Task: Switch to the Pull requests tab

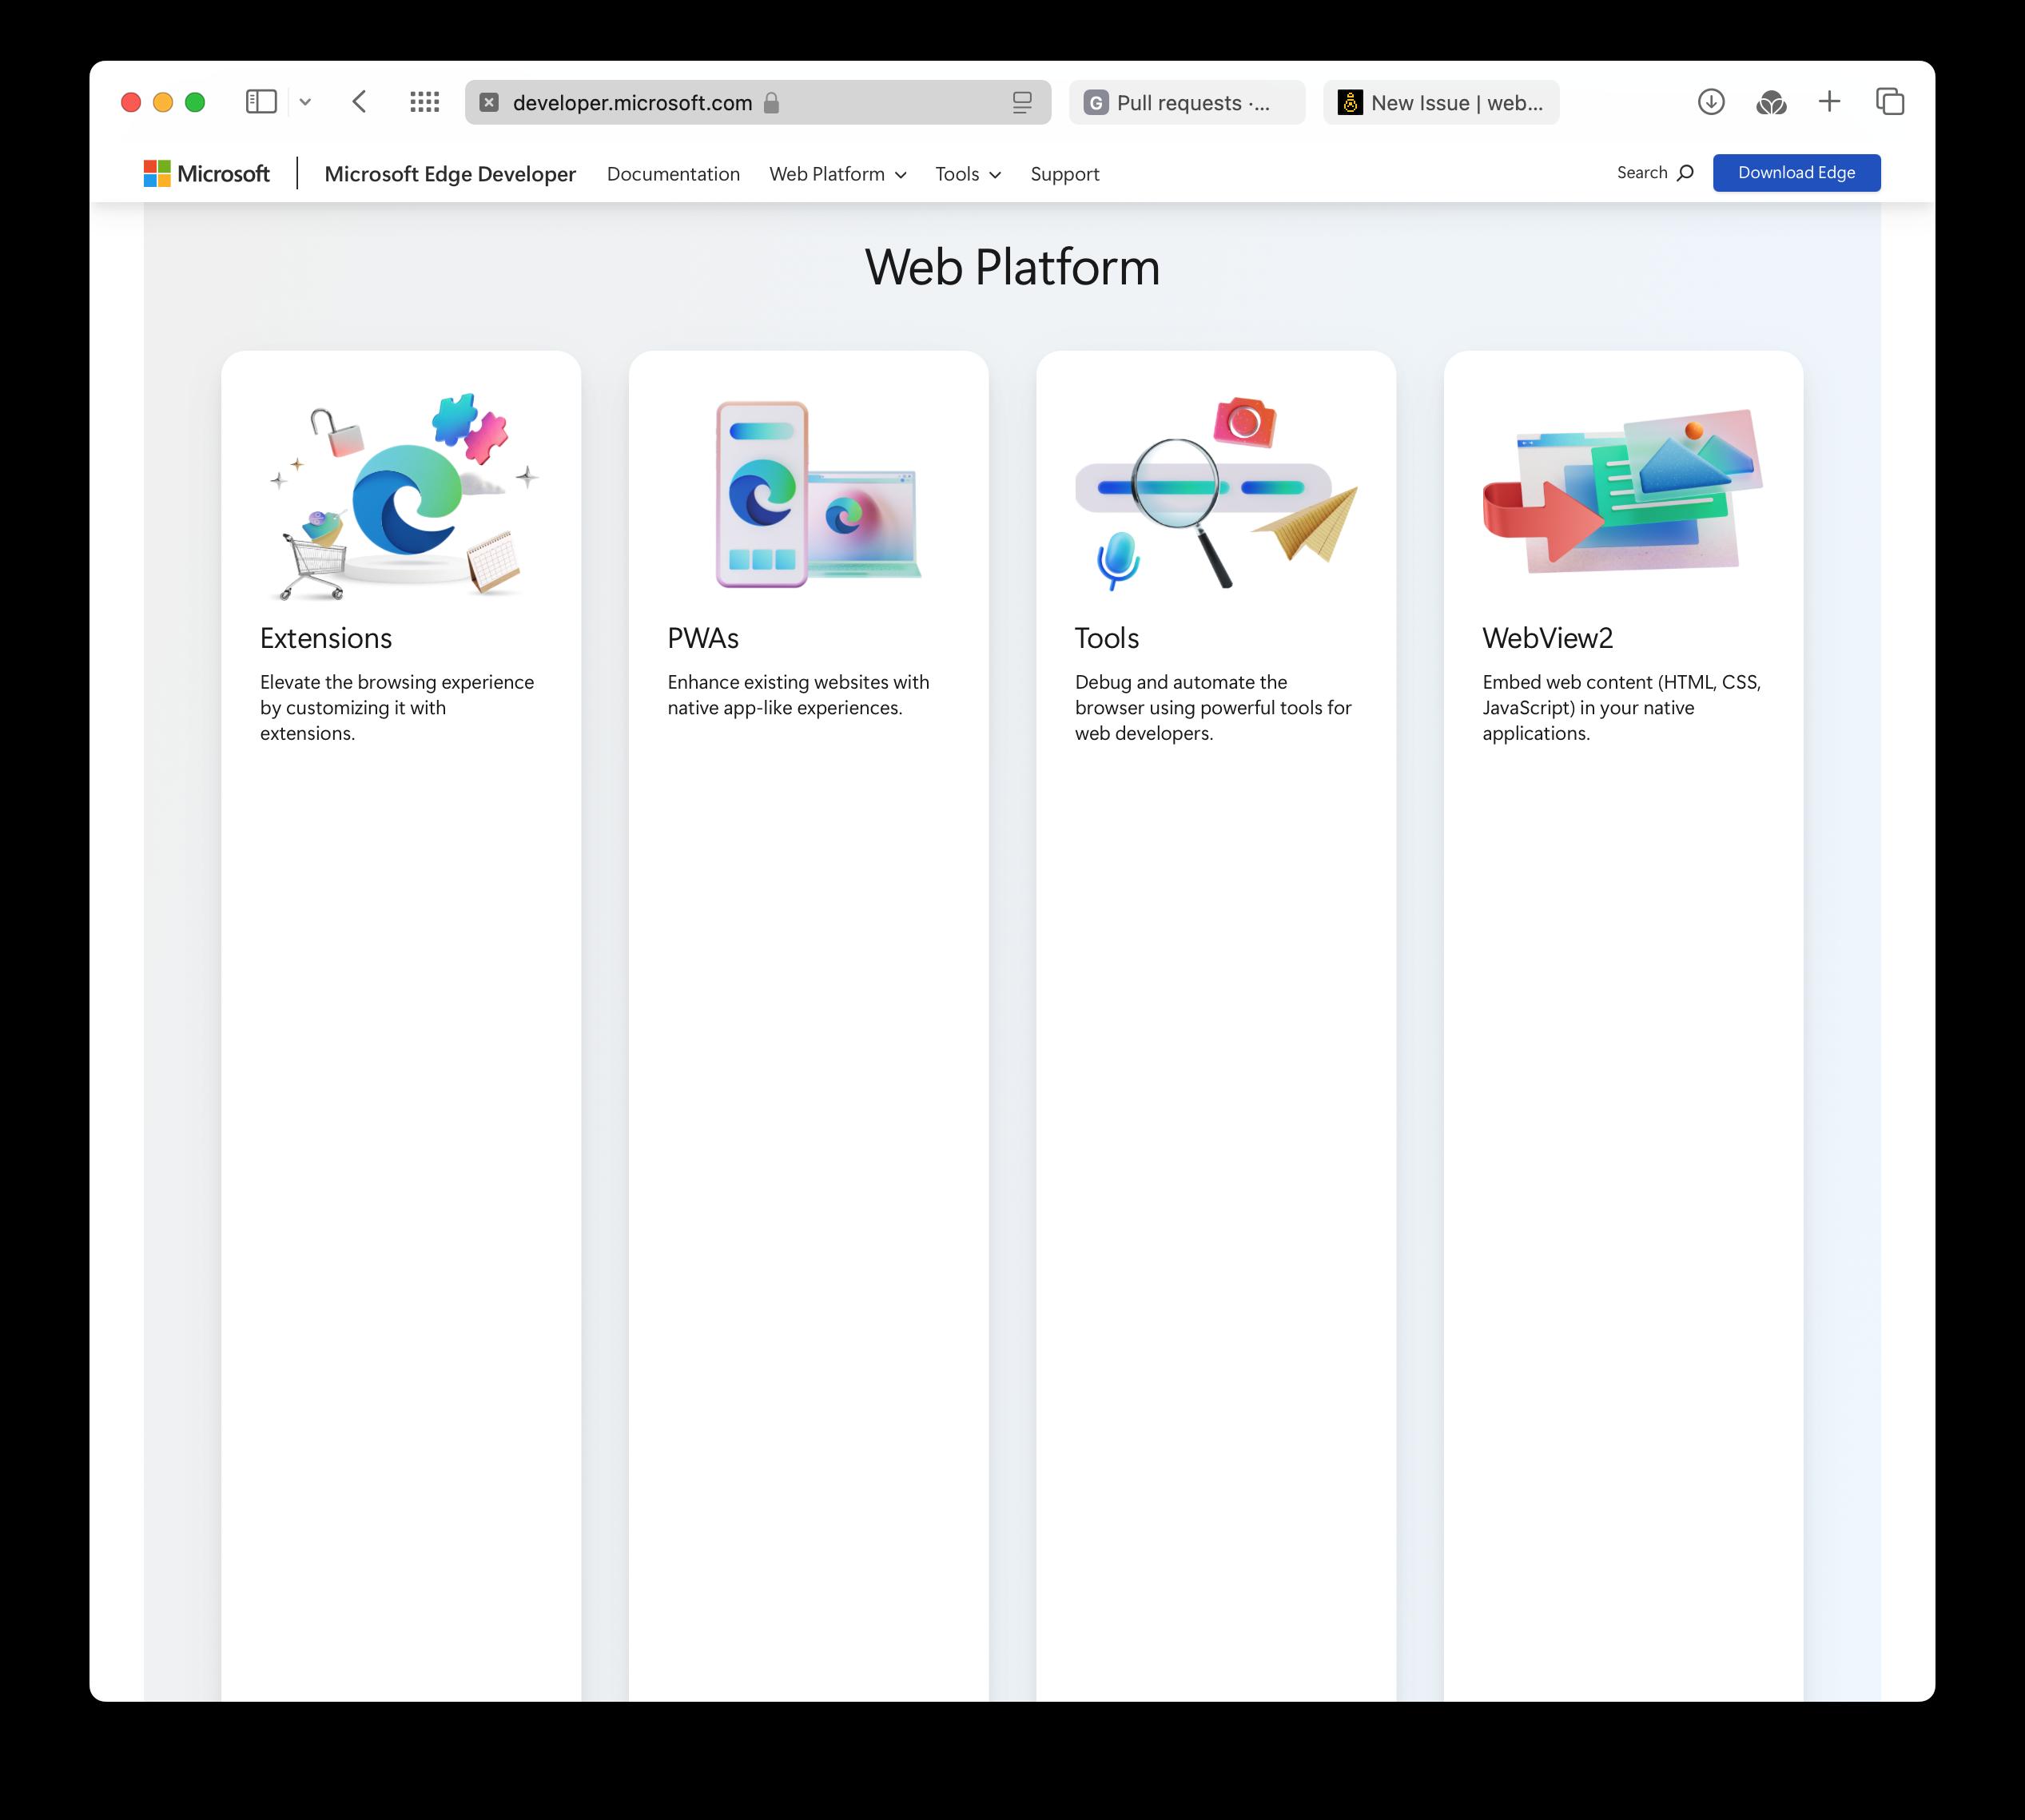Action: (1187, 102)
